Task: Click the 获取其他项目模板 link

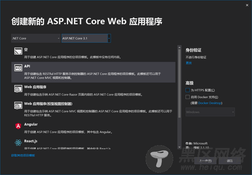Action: coord(23,155)
